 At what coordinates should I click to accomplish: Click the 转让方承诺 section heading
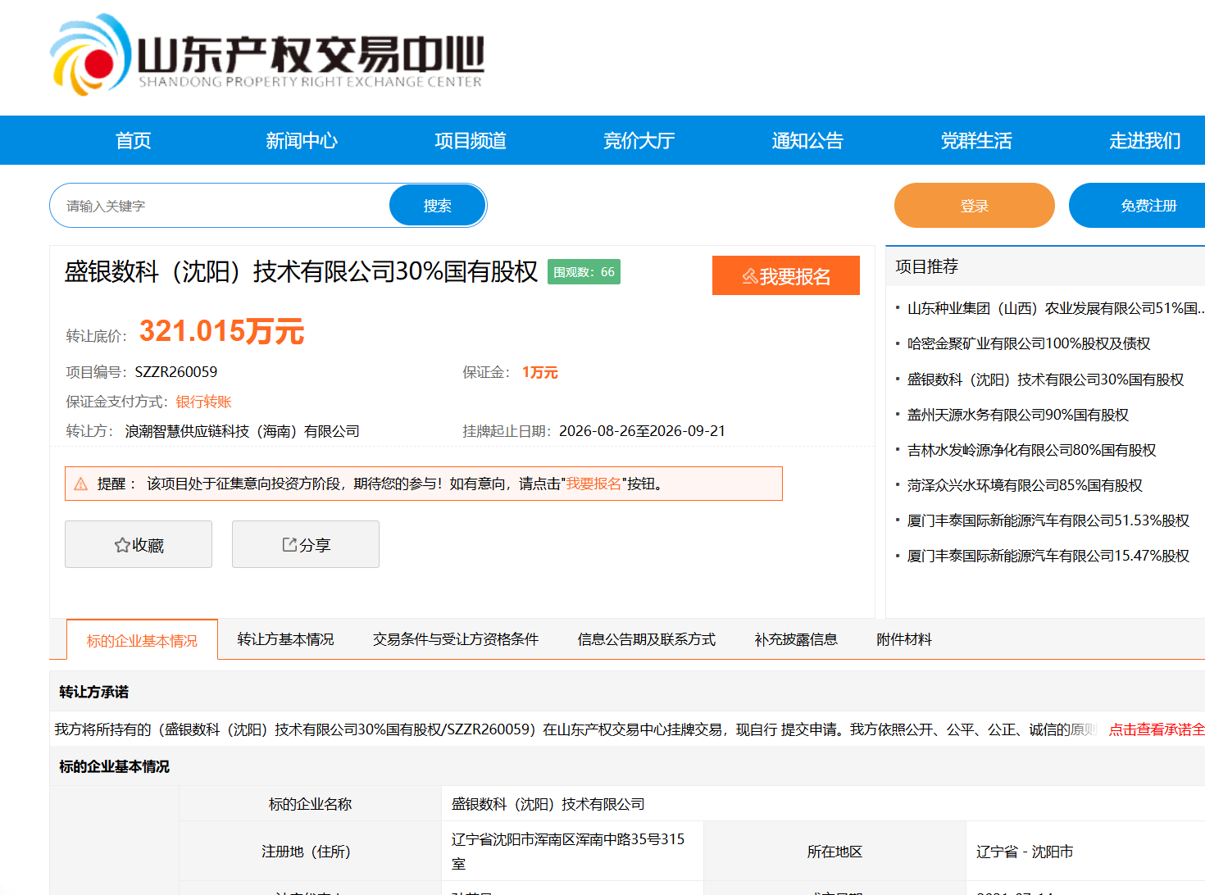click(93, 692)
